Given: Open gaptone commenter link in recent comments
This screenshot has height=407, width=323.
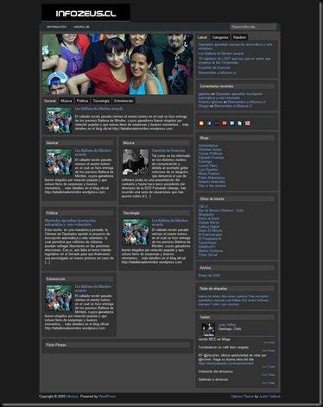Looking at the screenshot, I should click(x=205, y=94).
